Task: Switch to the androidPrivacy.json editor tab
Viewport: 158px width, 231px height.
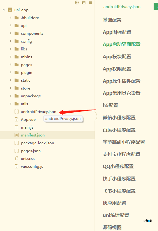Action: click(x=122, y=7)
